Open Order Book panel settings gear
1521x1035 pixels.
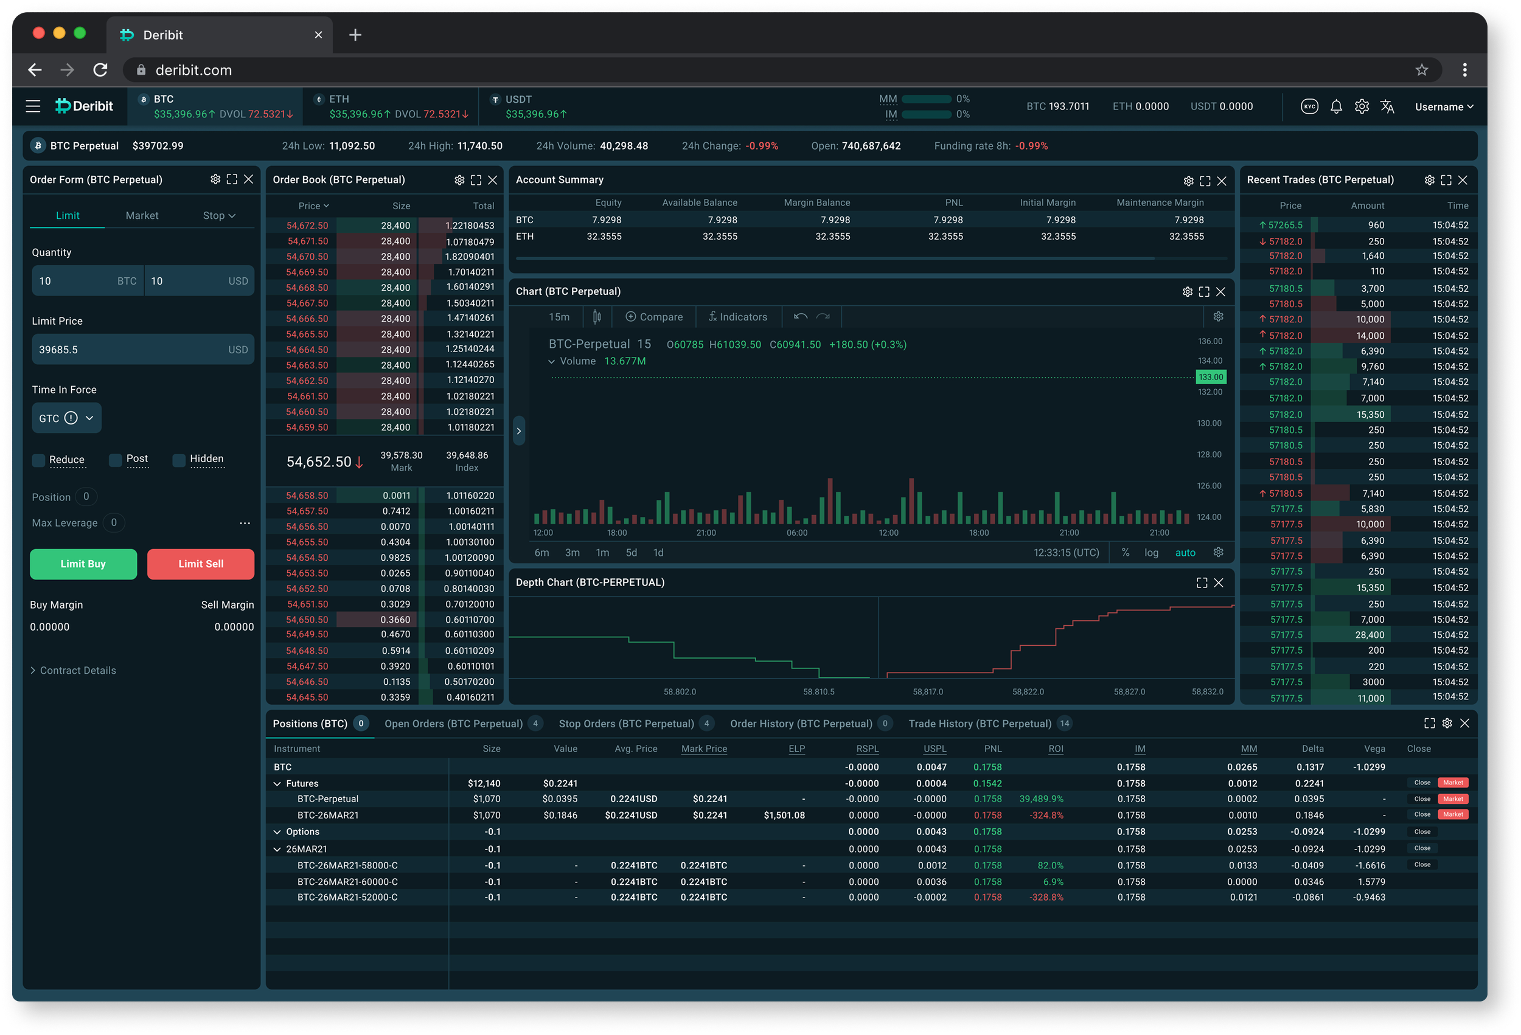click(459, 180)
